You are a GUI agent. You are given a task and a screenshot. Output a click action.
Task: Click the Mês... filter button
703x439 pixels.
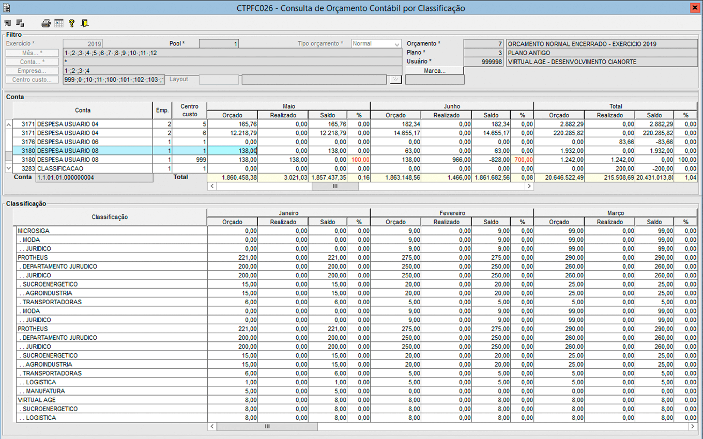[32, 53]
